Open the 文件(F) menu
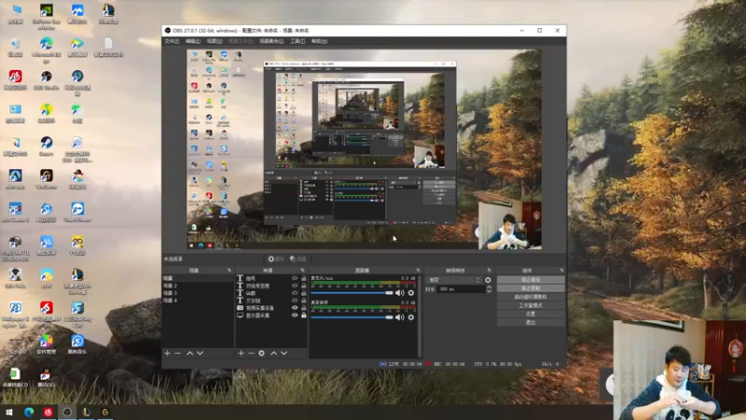The width and height of the screenshot is (746, 420). (172, 41)
